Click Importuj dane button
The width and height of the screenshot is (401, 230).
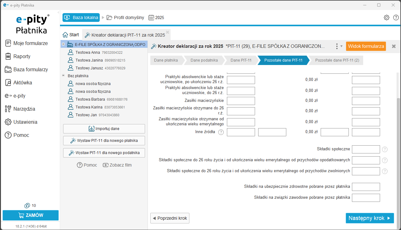[104, 129]
